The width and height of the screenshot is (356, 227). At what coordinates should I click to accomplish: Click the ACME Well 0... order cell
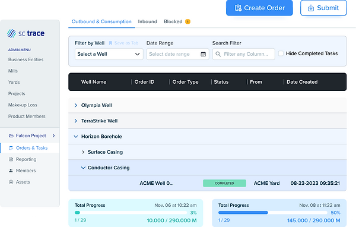coord(157,184)
